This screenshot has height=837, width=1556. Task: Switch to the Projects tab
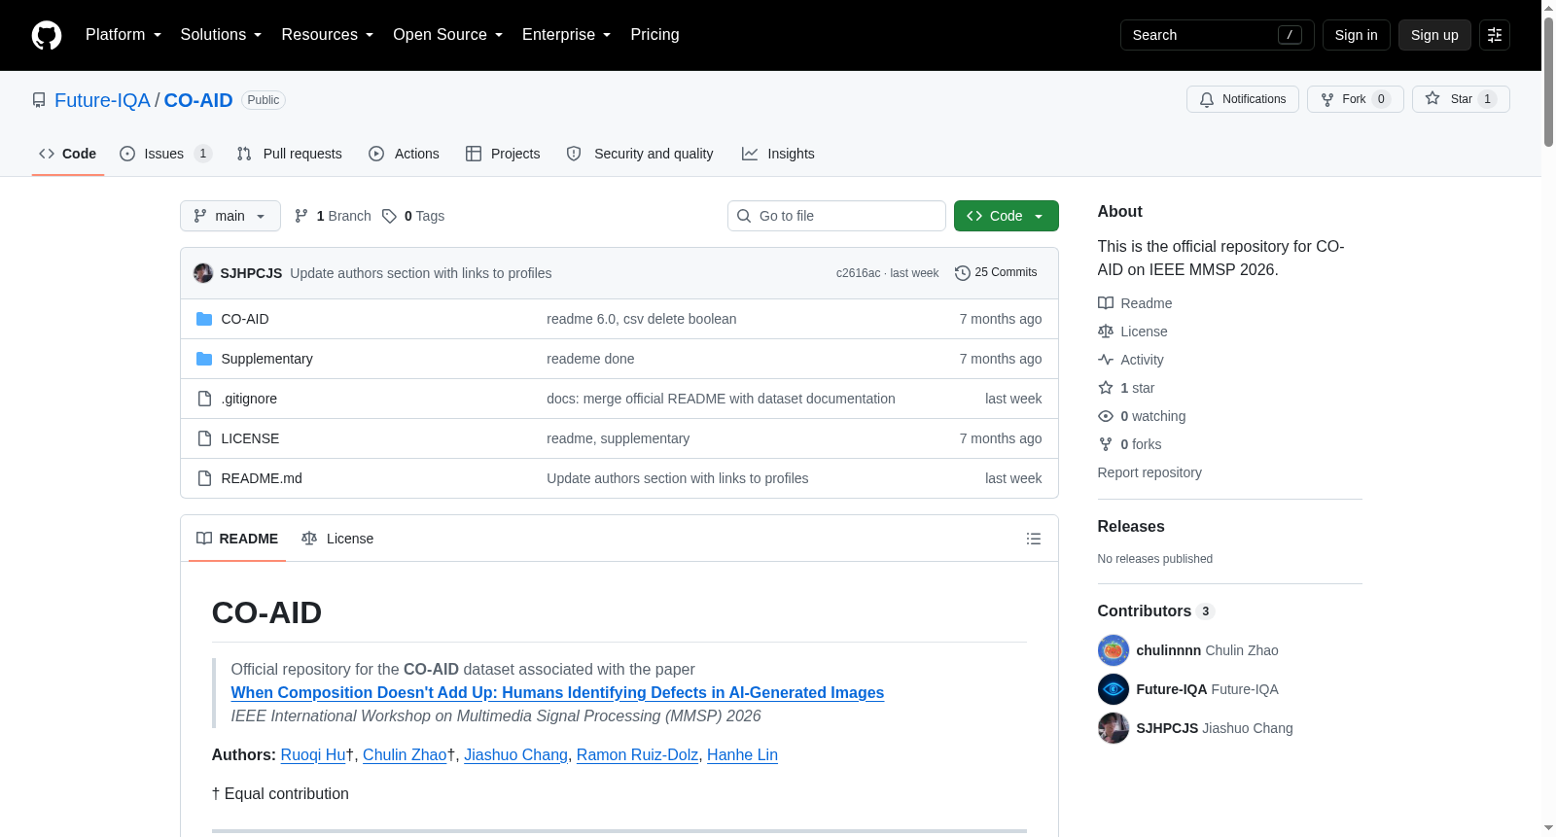(503, 154)
